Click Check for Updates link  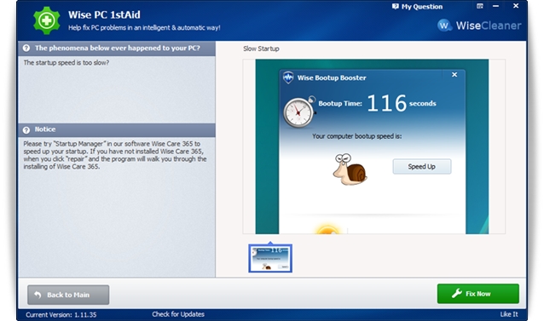point(178,314)
